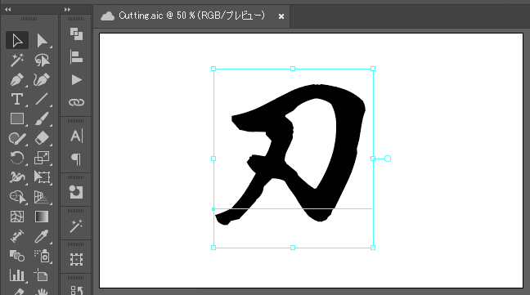Choose the Line Segment tool
530x295 pixels.
pos(43,99)
